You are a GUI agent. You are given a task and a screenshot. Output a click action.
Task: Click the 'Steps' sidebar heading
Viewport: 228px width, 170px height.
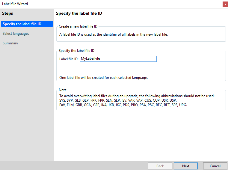[x=7, y=13]
